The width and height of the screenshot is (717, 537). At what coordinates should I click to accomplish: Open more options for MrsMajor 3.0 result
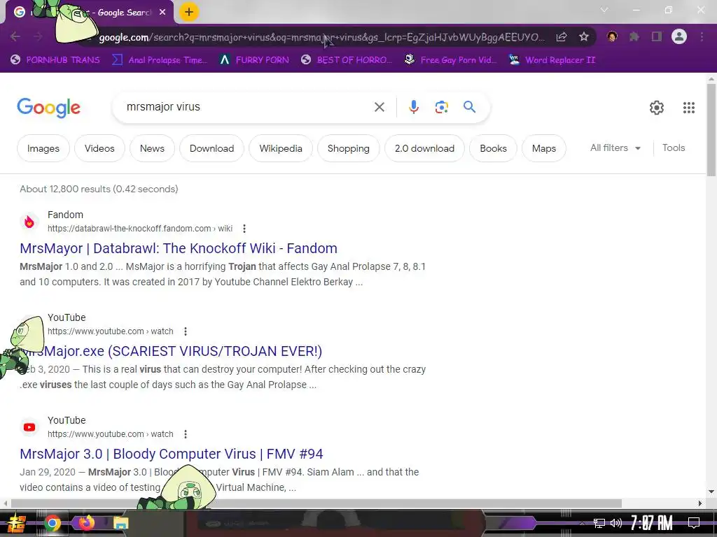click(185, 434)
